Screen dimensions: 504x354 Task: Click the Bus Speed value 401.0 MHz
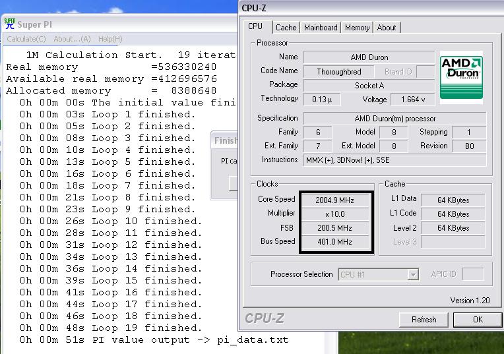(x=334, y=242)
